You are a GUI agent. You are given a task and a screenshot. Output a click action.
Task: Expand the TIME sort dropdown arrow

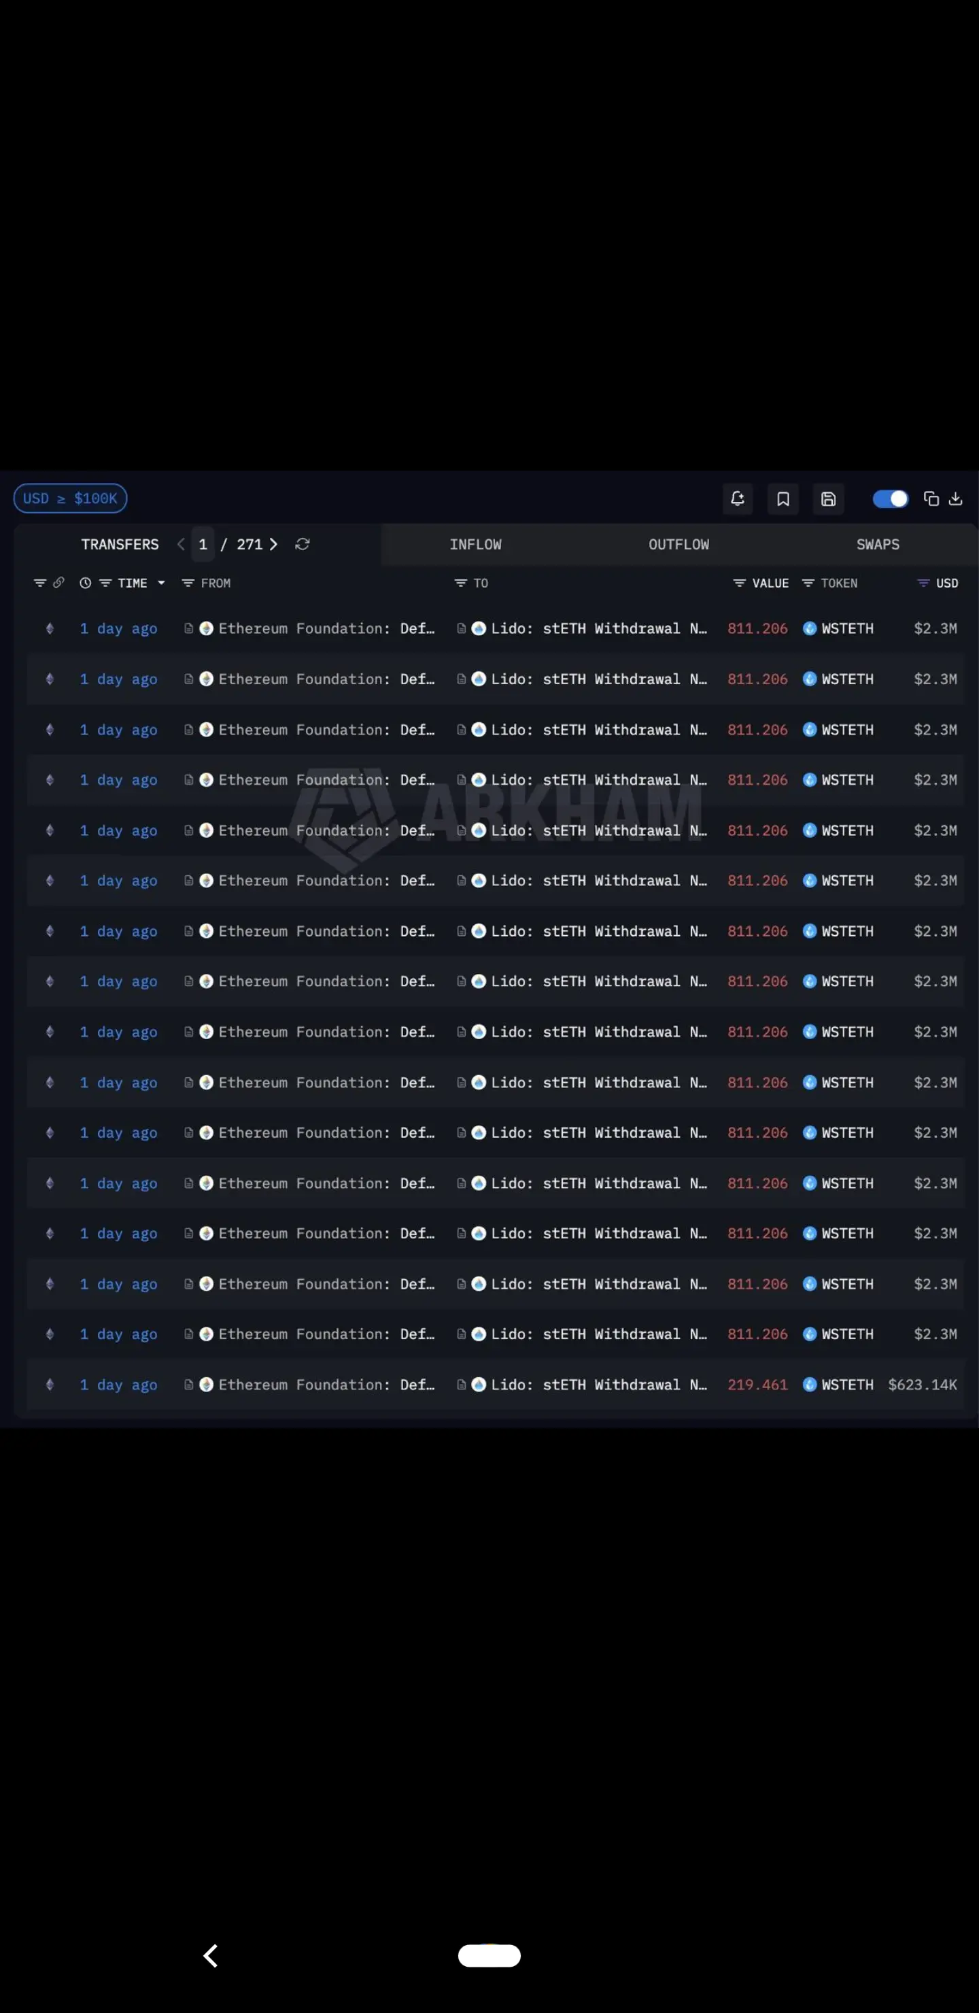(x=161, y=583)
